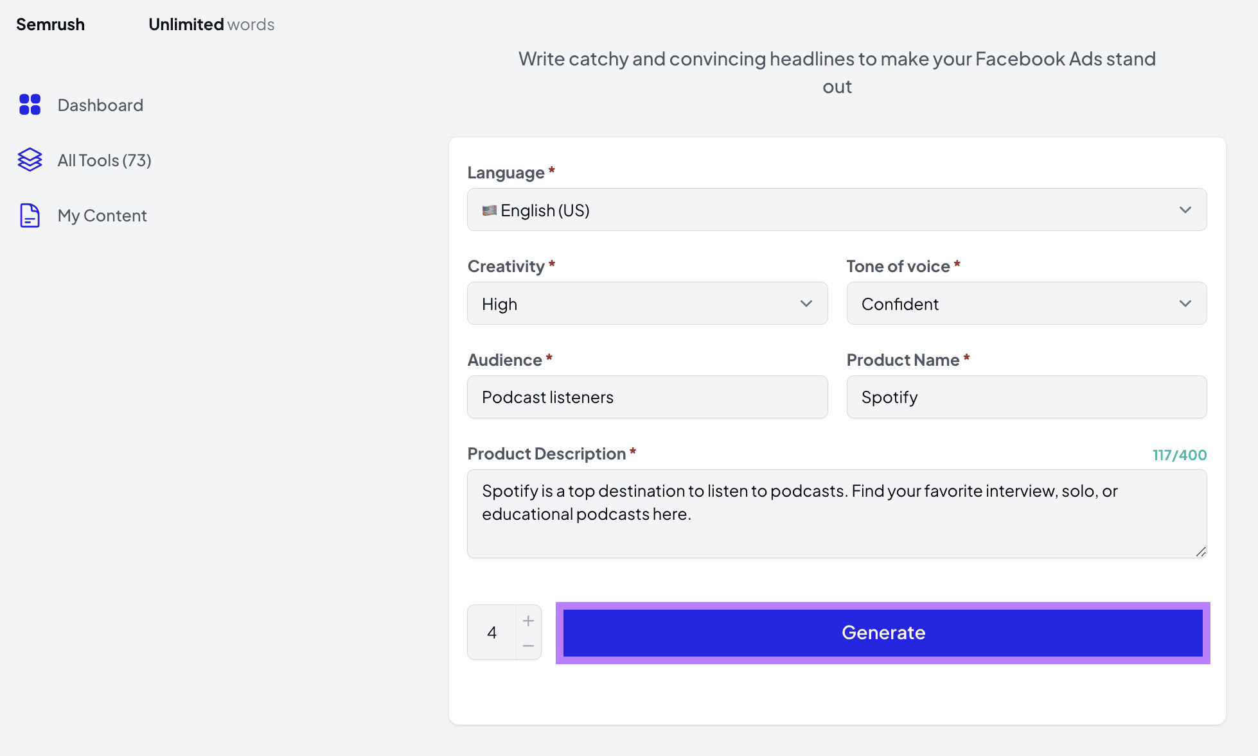Image resolution: width=1258 pixels, height=756 pixels.
Task: Click the All Tools layers icon
Action: point(30,160)
